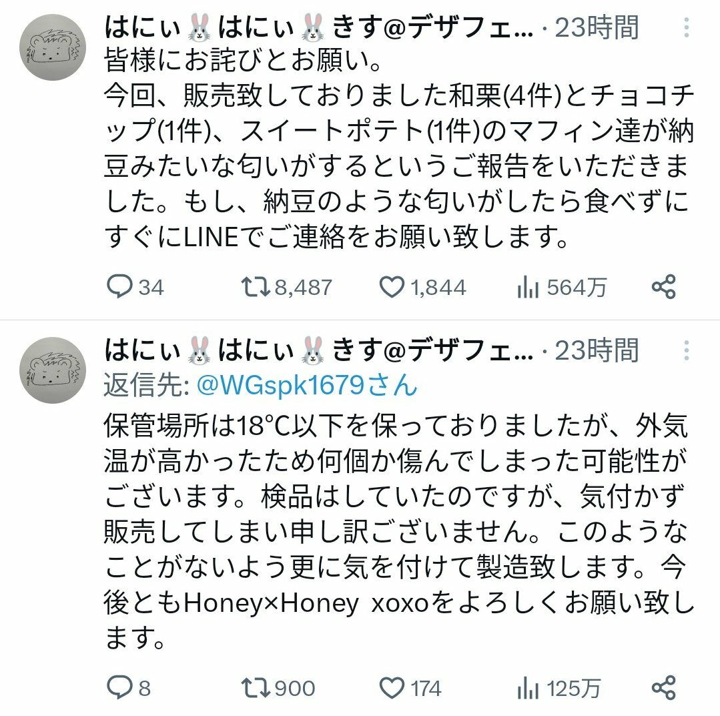The width and height of the screenshot is (720, 716).
Task: Share the second reply tweet
Action: point(663,687)
